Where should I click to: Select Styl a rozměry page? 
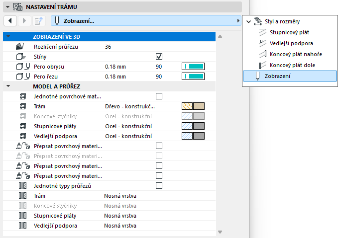tap(282, 21)
